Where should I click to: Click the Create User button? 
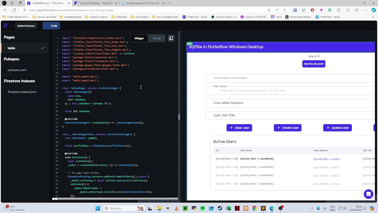pos(288,128)
